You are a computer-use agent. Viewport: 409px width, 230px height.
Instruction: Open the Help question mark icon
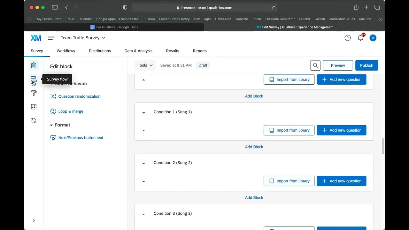click(348, 38)
